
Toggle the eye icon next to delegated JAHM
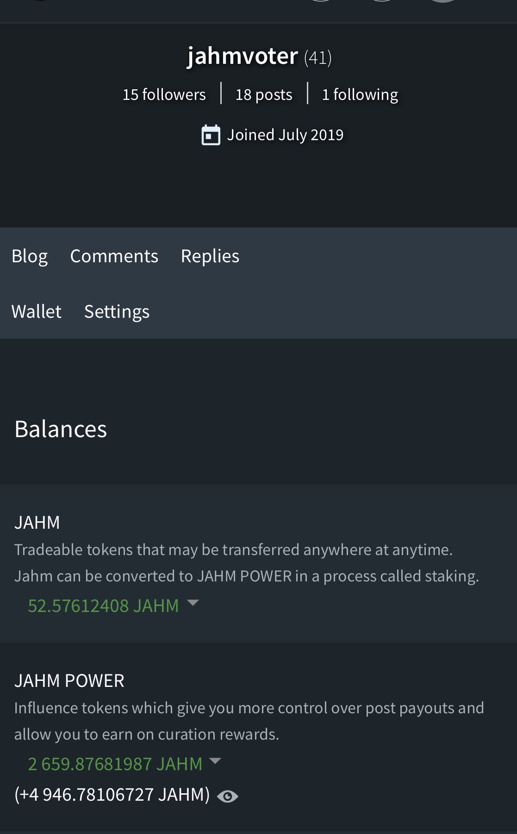pyautogui.click(x=227, y=796)
